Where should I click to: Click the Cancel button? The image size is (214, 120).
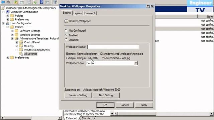[x=125, y=105]
